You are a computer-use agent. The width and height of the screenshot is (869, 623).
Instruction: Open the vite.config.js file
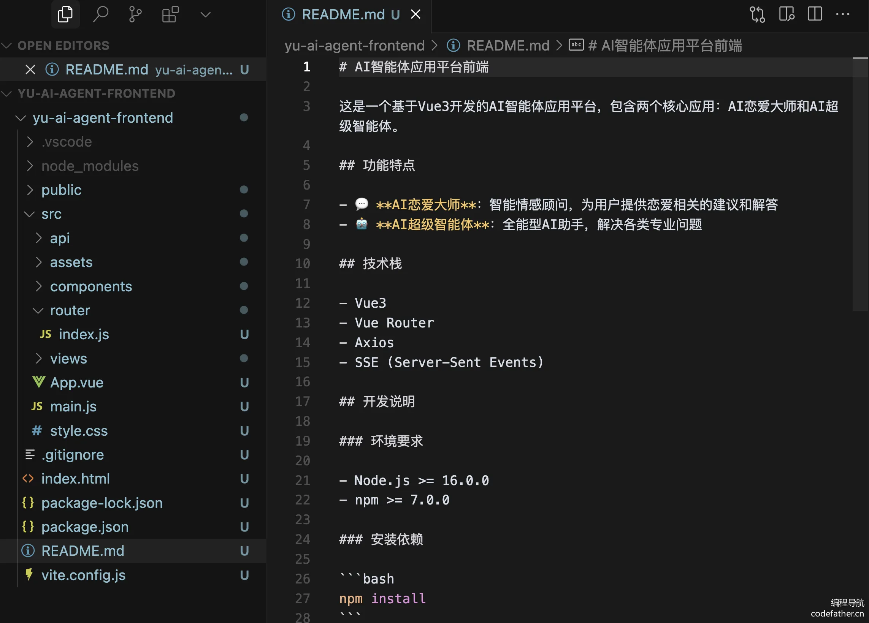point(133,575)
